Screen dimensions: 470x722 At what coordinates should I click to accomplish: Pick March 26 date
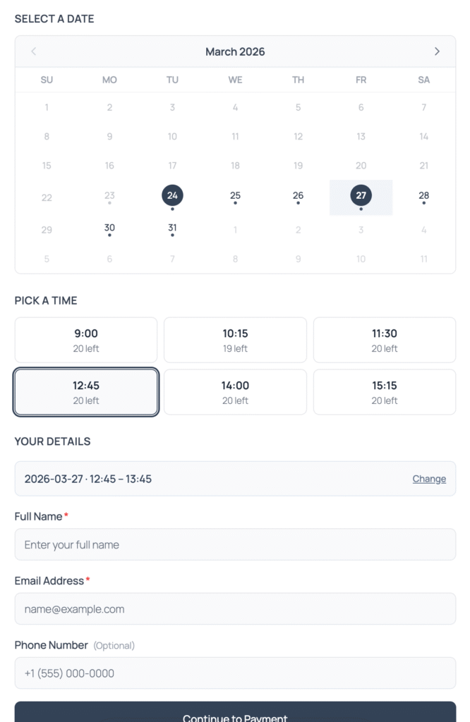(298, 196)
